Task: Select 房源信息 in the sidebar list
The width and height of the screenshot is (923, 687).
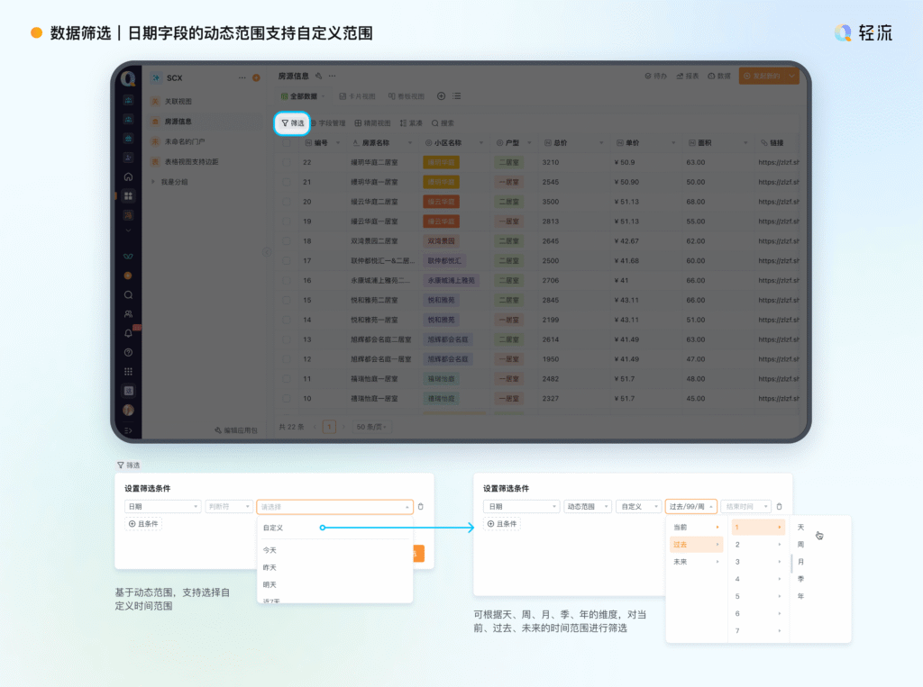Action: (178, 122)
